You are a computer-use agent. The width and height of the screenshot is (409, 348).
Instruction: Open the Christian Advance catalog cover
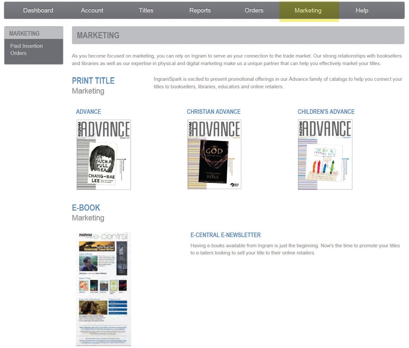[x=214, y=155]
